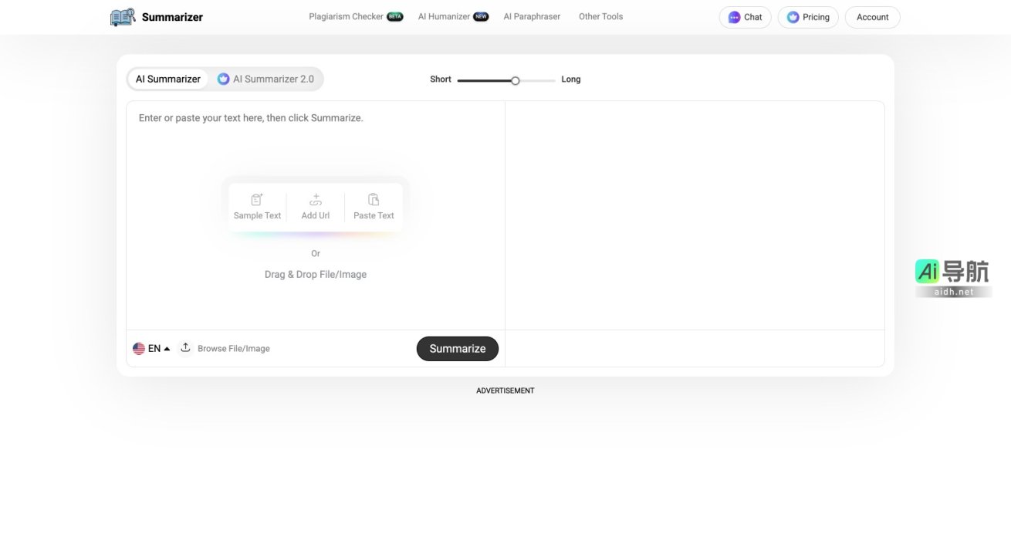
Task: Switch back to AI Summarizer mode
Action: (x=167, y=78)
